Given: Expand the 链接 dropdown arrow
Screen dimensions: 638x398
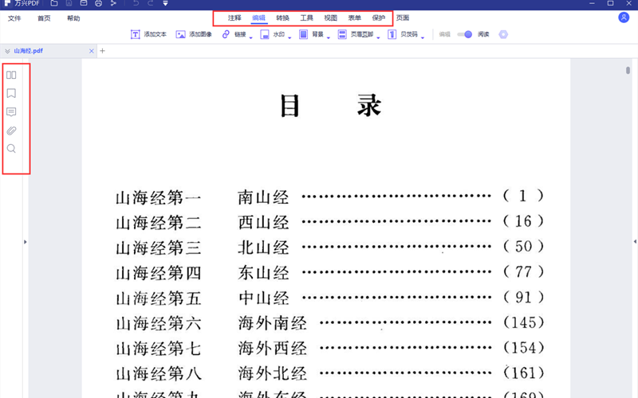Looking at the screenshot, I should tap(251, 37).
